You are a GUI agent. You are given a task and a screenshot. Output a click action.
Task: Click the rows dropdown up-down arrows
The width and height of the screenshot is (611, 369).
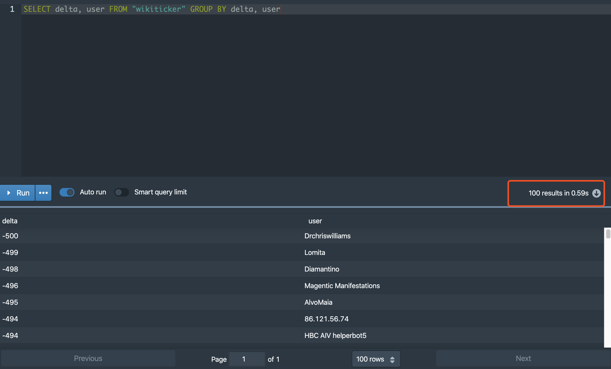point(392,359)
